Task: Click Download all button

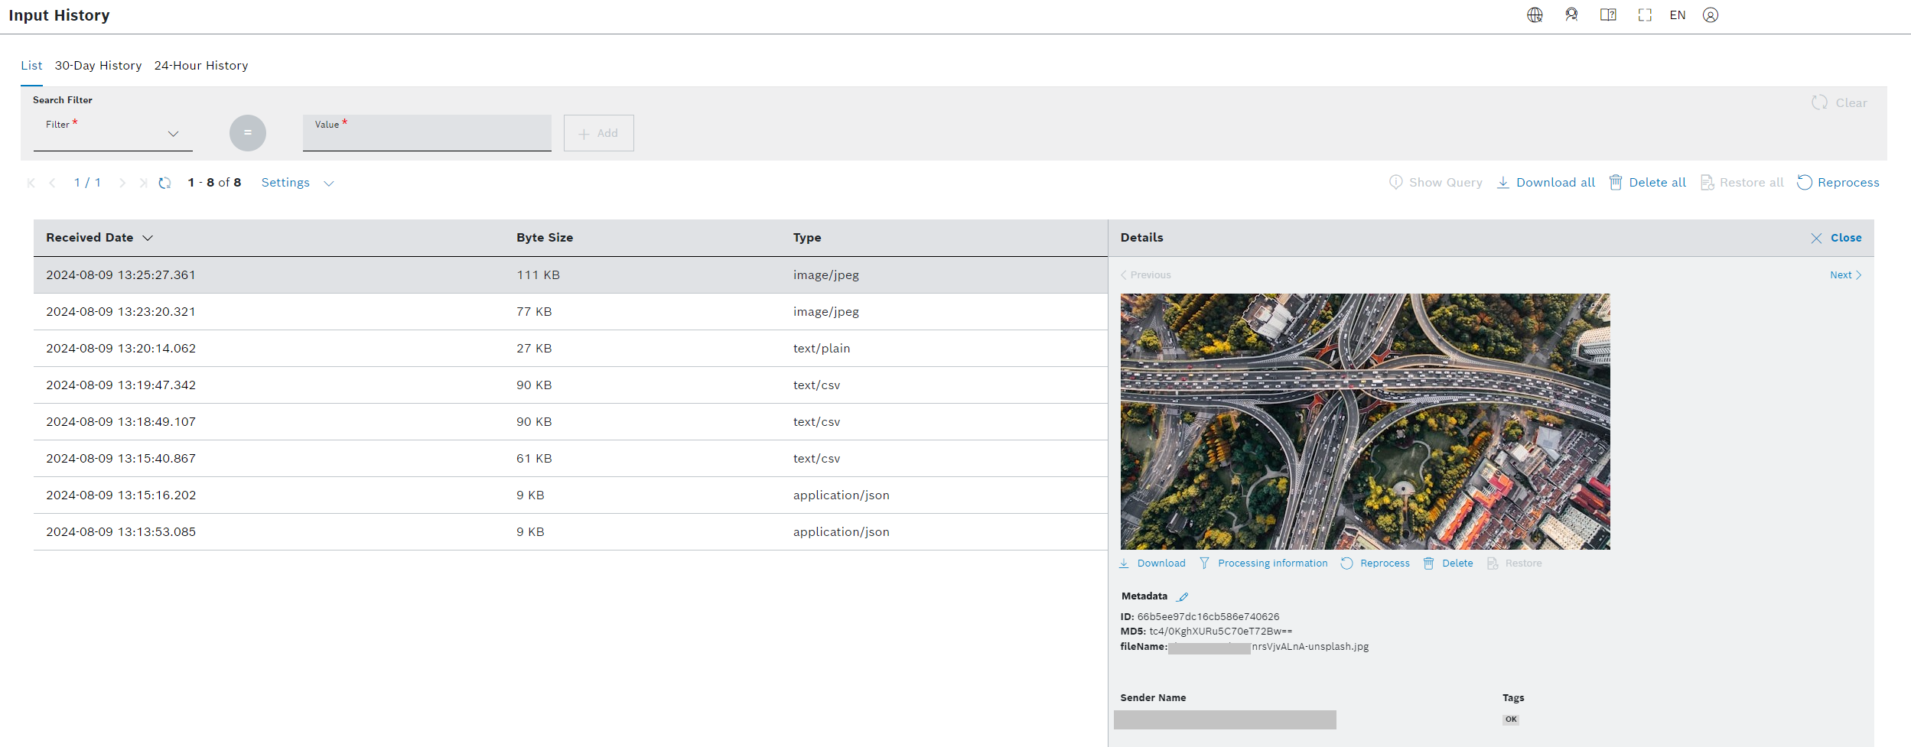Action: pos(1546,183)
